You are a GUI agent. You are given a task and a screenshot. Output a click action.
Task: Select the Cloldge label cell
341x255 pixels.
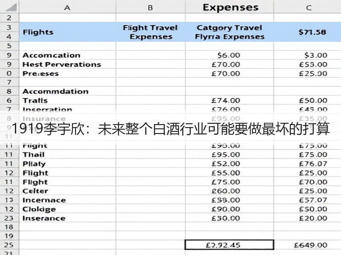tap(67, 209)
